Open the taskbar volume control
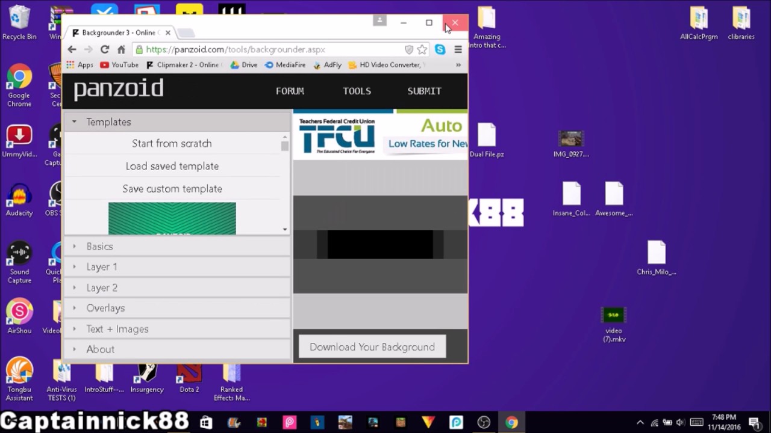Viewport: 771px width, 433px height. click(681, 423)
